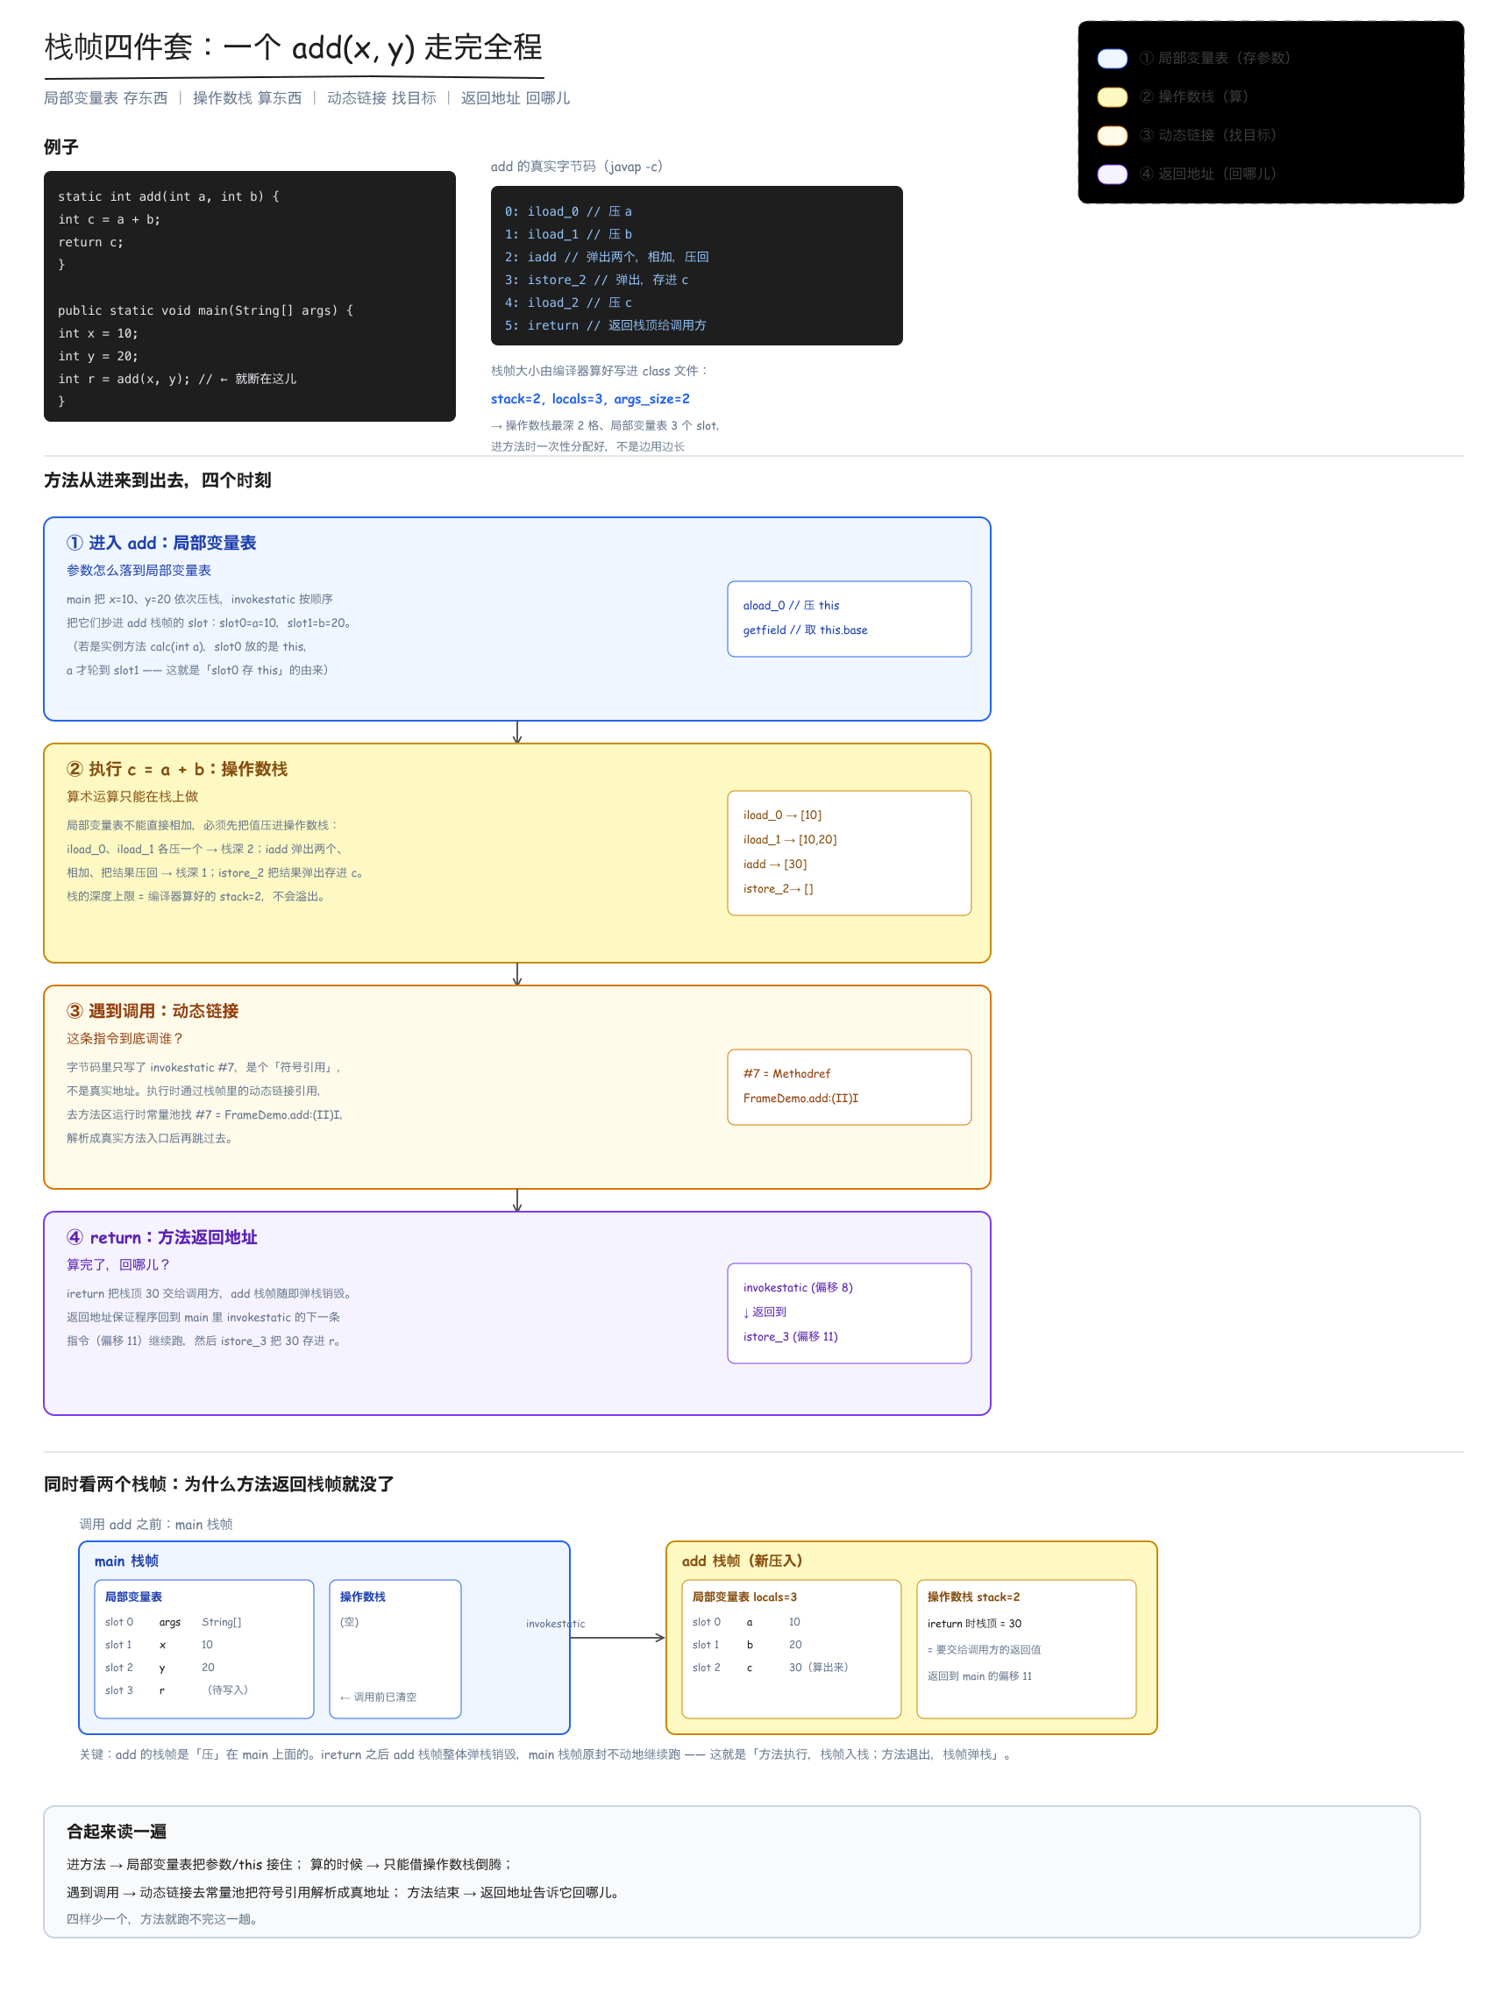This screenshot has width=1508, height=1999.
Task: Click main frame's slot 3 row
Action: coord(177,1691)
